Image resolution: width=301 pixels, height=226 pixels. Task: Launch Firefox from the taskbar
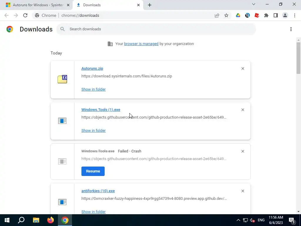click(51, 220)
